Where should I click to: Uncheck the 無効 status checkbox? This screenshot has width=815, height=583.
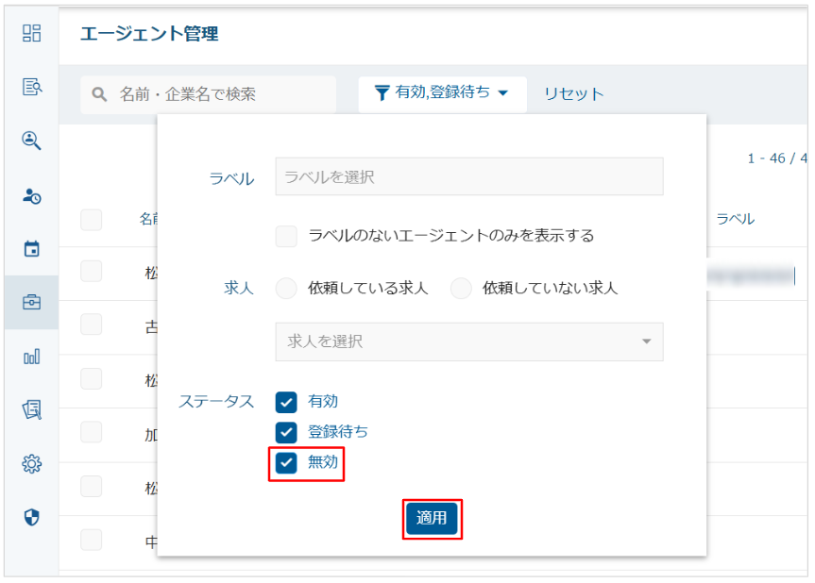tap(286, 463)
